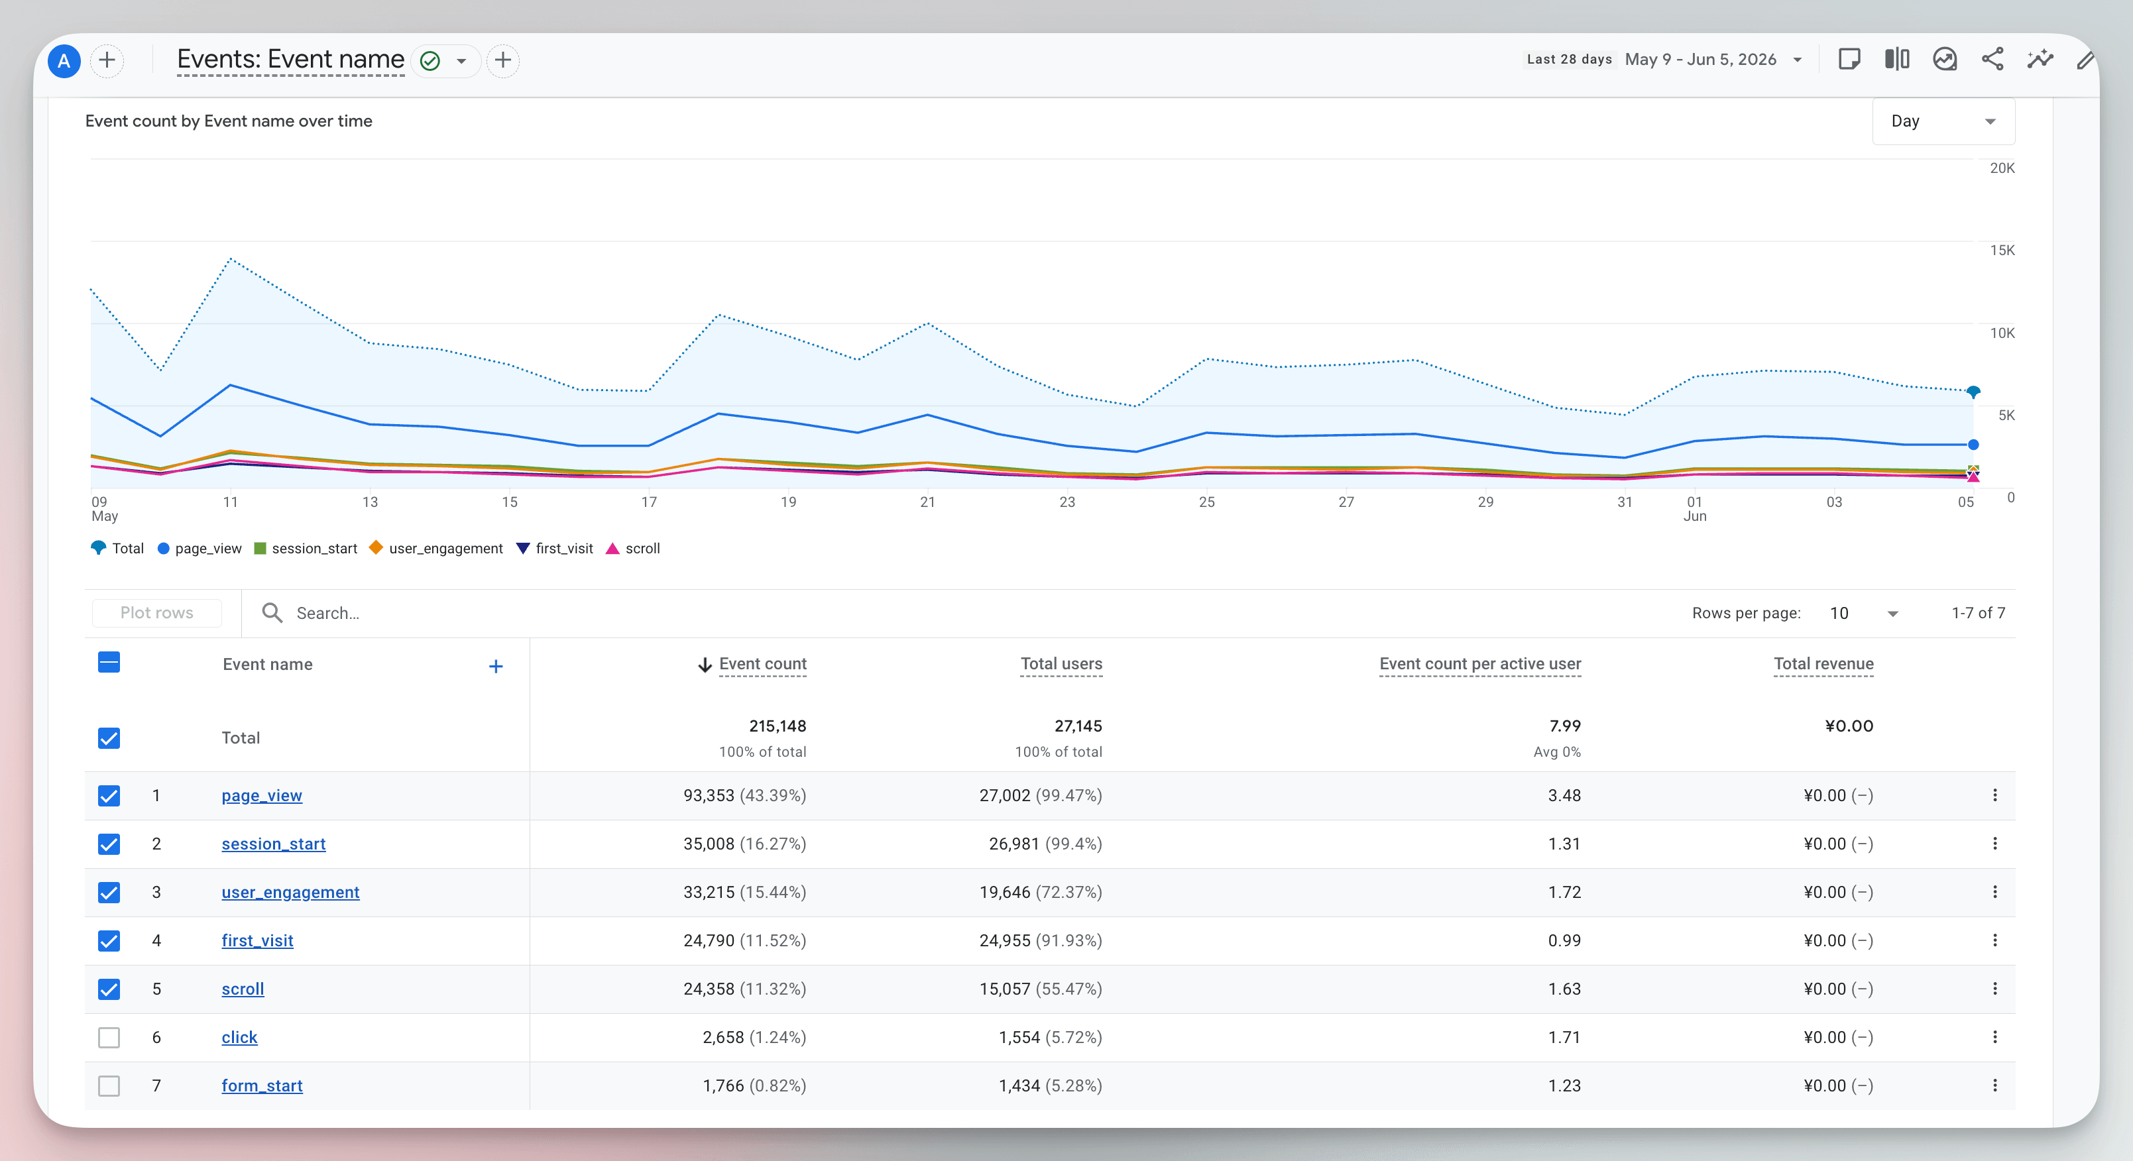Add a comparison with the plus beside A
The height and width of the screenshot is (1161, 2133).
107,60
